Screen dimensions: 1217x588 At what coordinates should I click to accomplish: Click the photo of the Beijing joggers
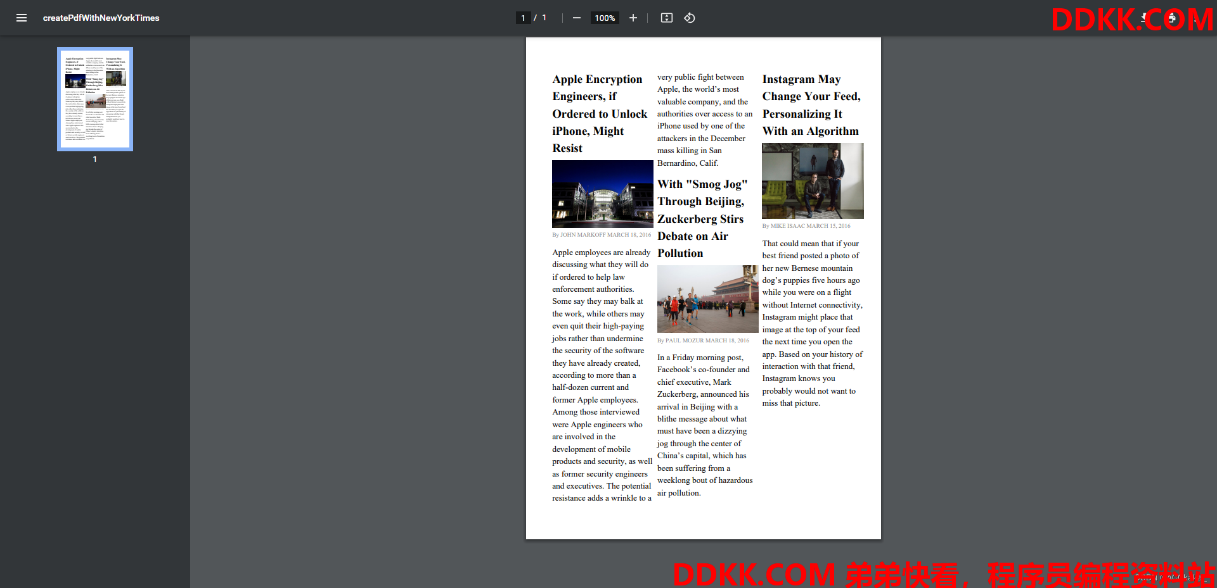coord(708,299)
